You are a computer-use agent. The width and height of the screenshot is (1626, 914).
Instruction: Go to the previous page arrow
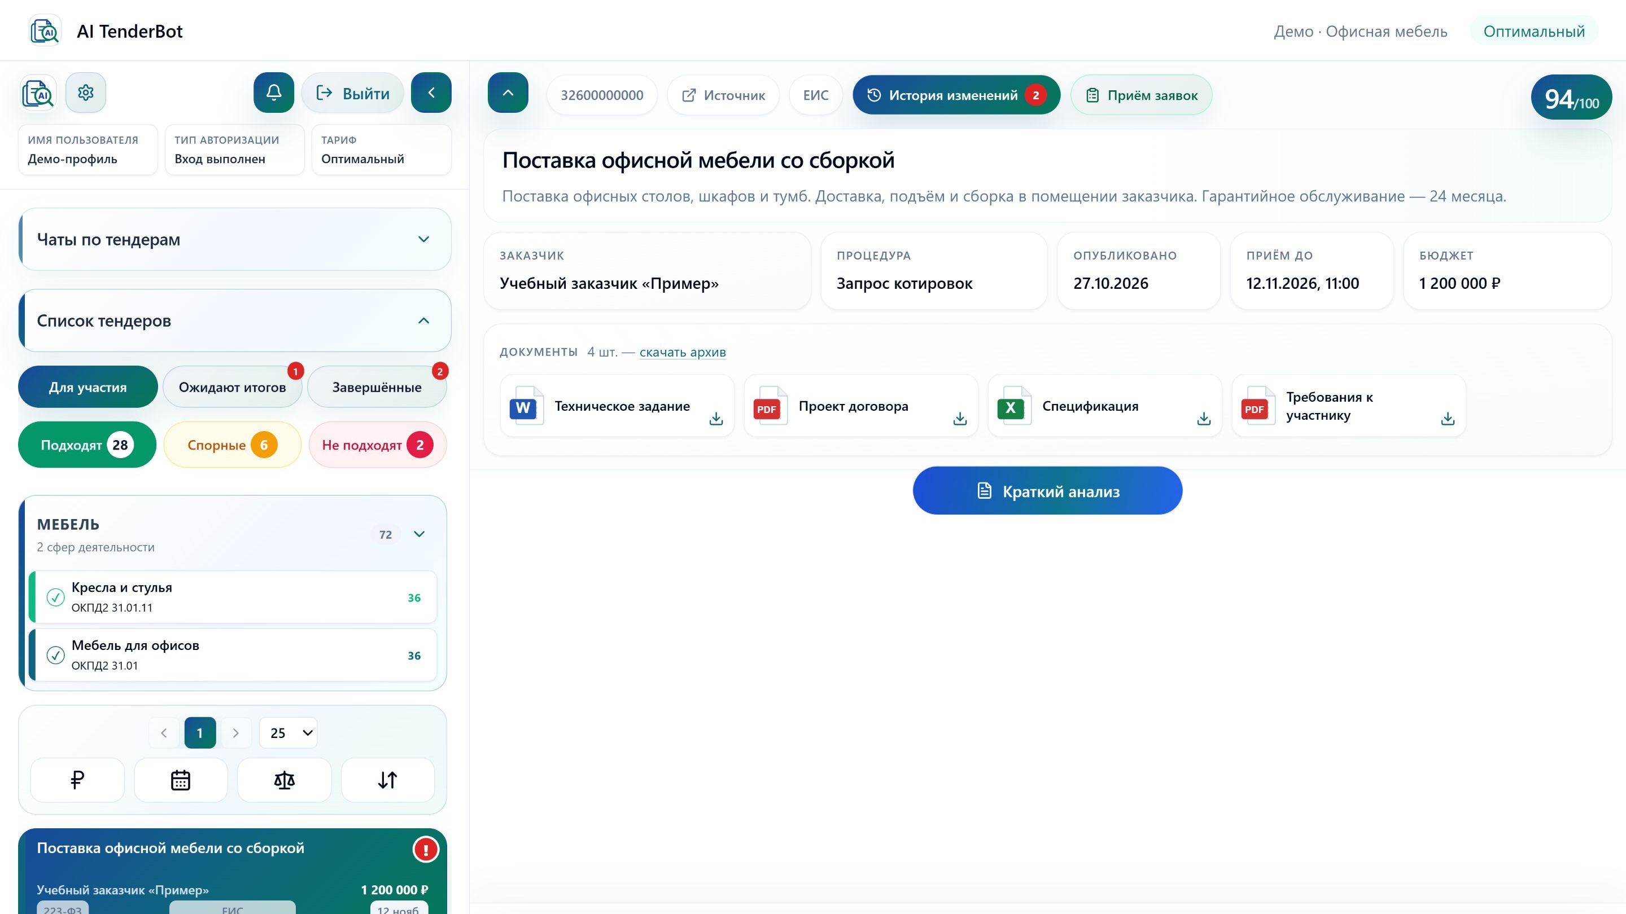click(164, 732)
